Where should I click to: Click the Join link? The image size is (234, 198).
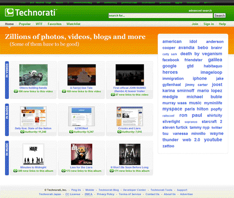coord(195,24)
